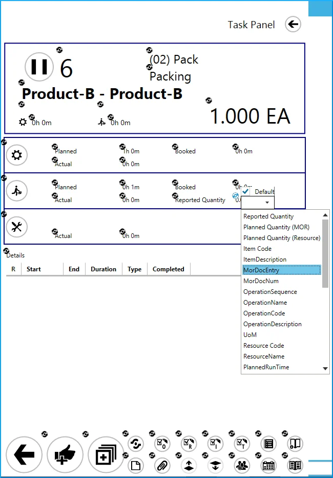Select OperationName option

coord(282,303)
